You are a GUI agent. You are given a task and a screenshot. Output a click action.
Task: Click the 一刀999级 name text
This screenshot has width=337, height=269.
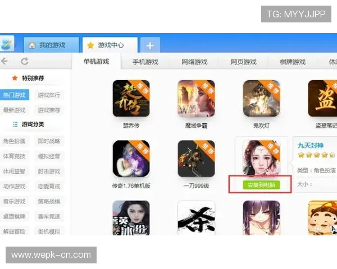point(196,185)
